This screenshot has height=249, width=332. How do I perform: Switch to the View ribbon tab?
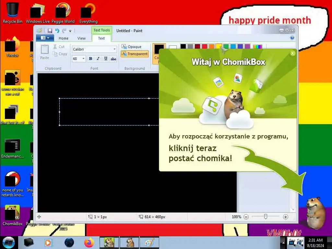click(81, 38)
